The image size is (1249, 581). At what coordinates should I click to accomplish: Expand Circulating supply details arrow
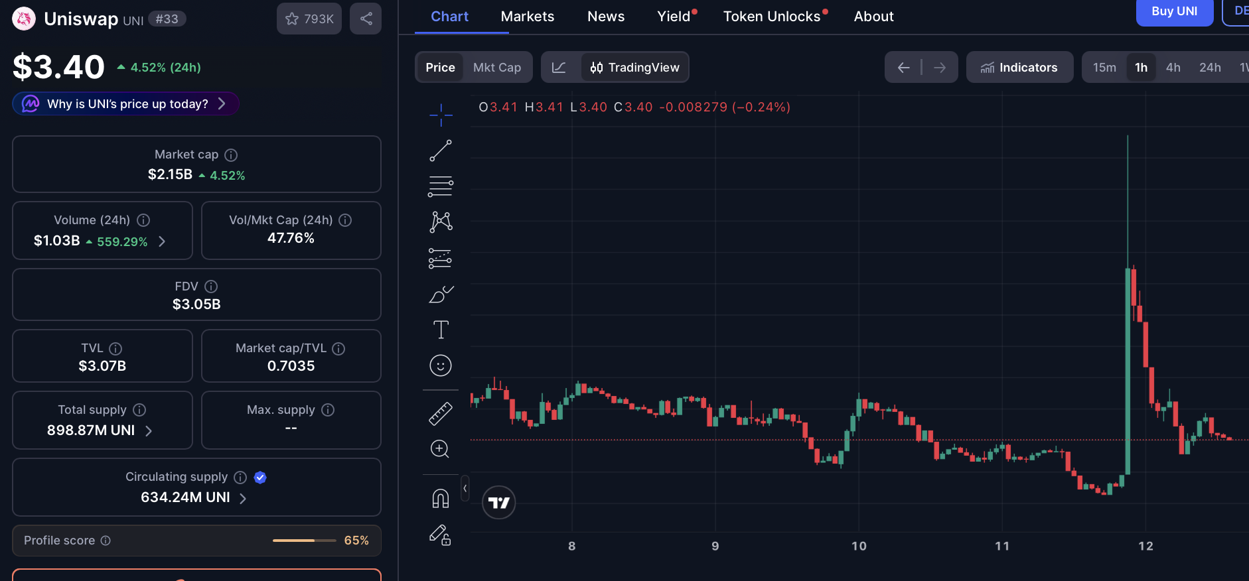(243, 498)
